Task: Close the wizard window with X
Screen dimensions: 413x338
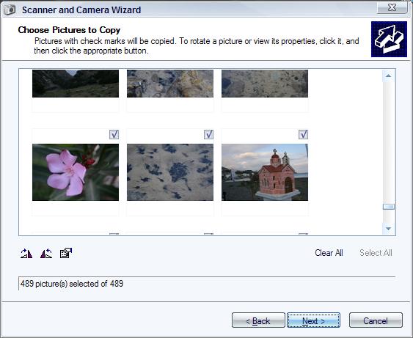Action: (x=392, y=7)
